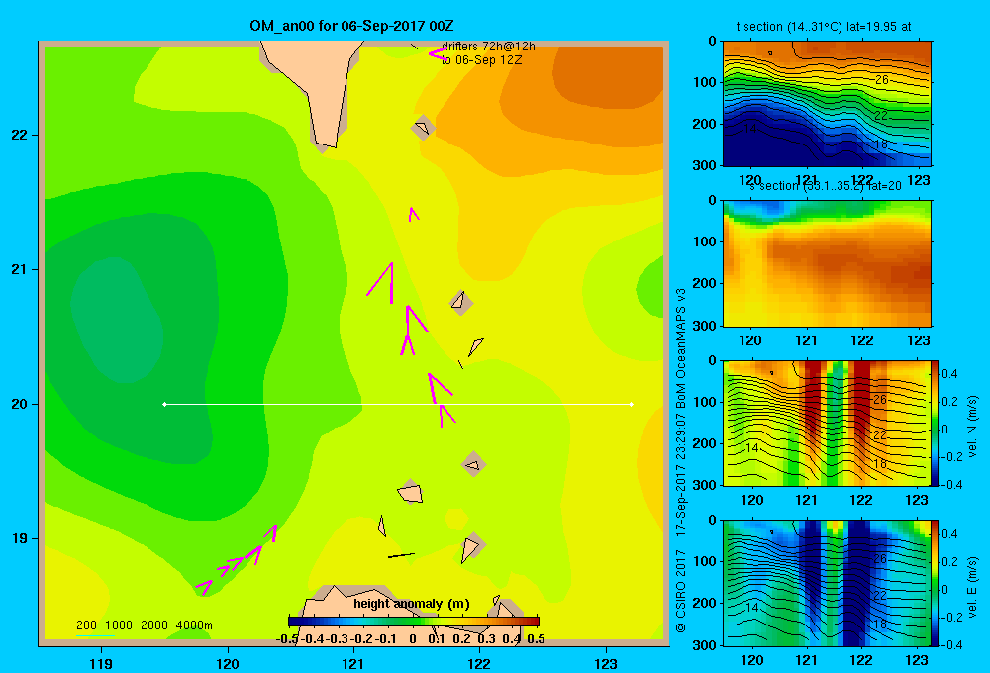Open the salinity section plot
This screenshot has height=673, width=990.
827,263
